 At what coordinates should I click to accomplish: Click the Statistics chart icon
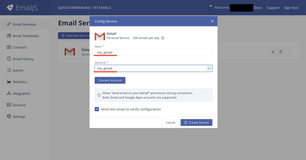point(9,82)
